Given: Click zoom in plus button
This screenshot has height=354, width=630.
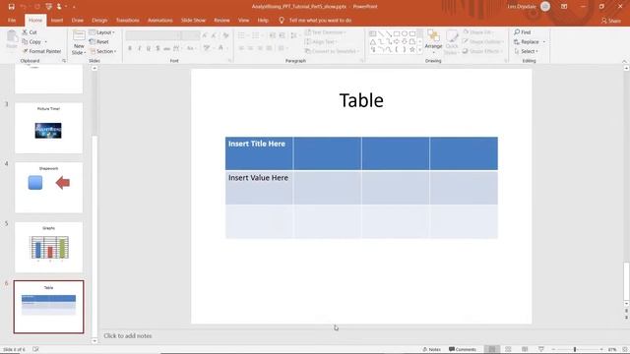Looking at the screenshot, I should click(601, 349).
